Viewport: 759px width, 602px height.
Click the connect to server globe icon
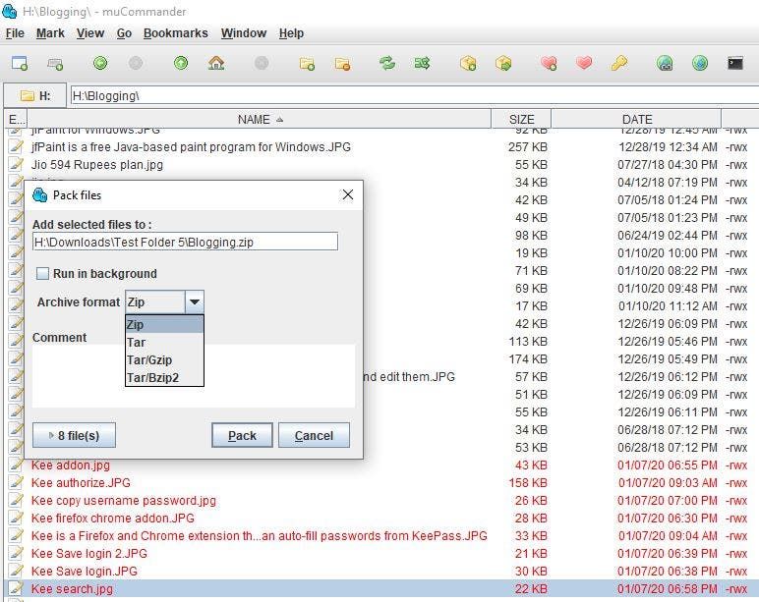[665, 64]
